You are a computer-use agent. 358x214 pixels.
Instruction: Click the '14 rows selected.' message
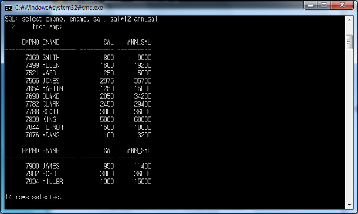click(33, 197)
